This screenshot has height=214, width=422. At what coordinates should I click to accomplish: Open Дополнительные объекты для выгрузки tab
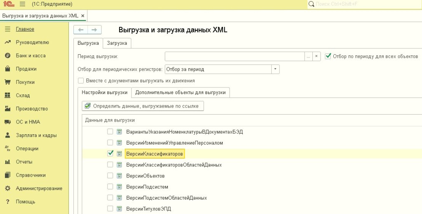tap(181, 92)
